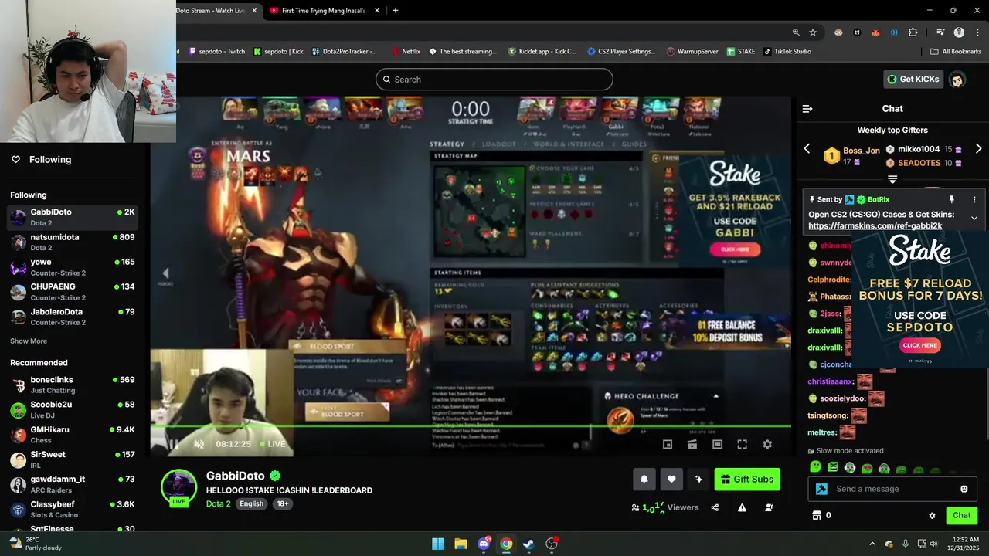Screen dimensions: 989x556
Task: Open recommended boneclinks channel
Action: (73, 385)
